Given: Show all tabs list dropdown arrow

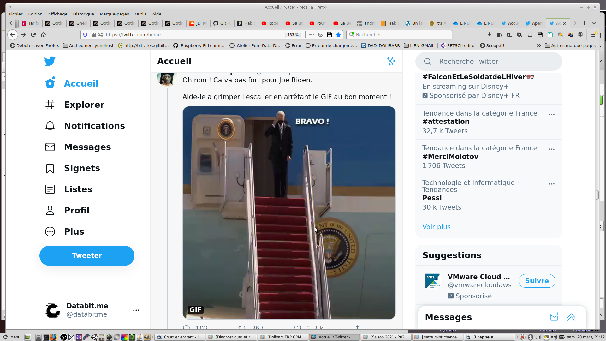Looking at the screenshot, I should 594,23.
